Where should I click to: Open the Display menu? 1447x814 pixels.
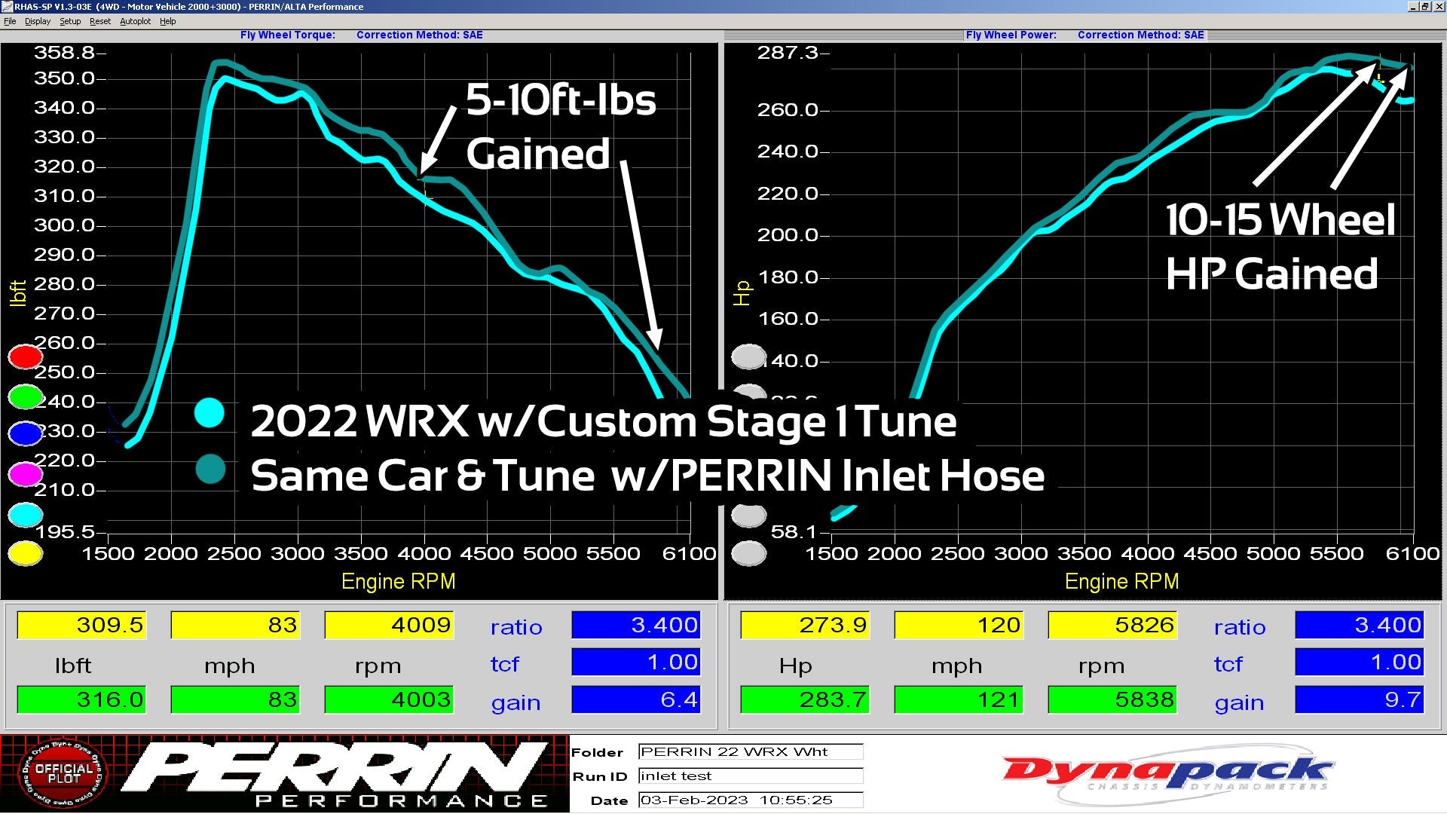38,21
